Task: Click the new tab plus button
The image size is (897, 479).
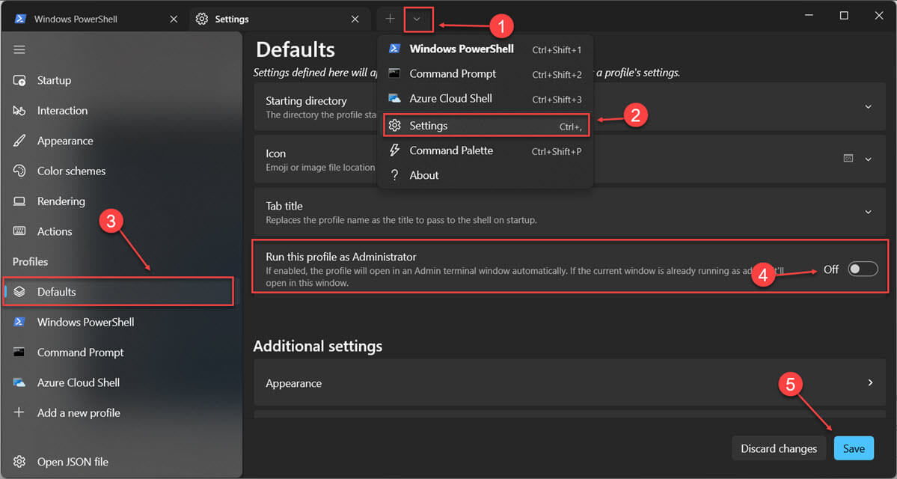Action: [x=391, y=19]
